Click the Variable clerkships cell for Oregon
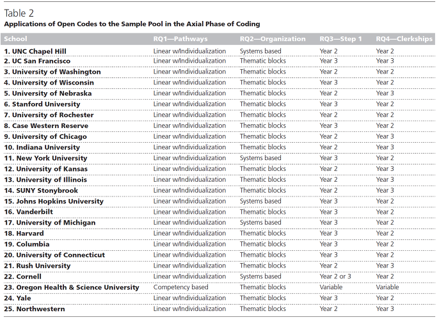 pos(387,287)
